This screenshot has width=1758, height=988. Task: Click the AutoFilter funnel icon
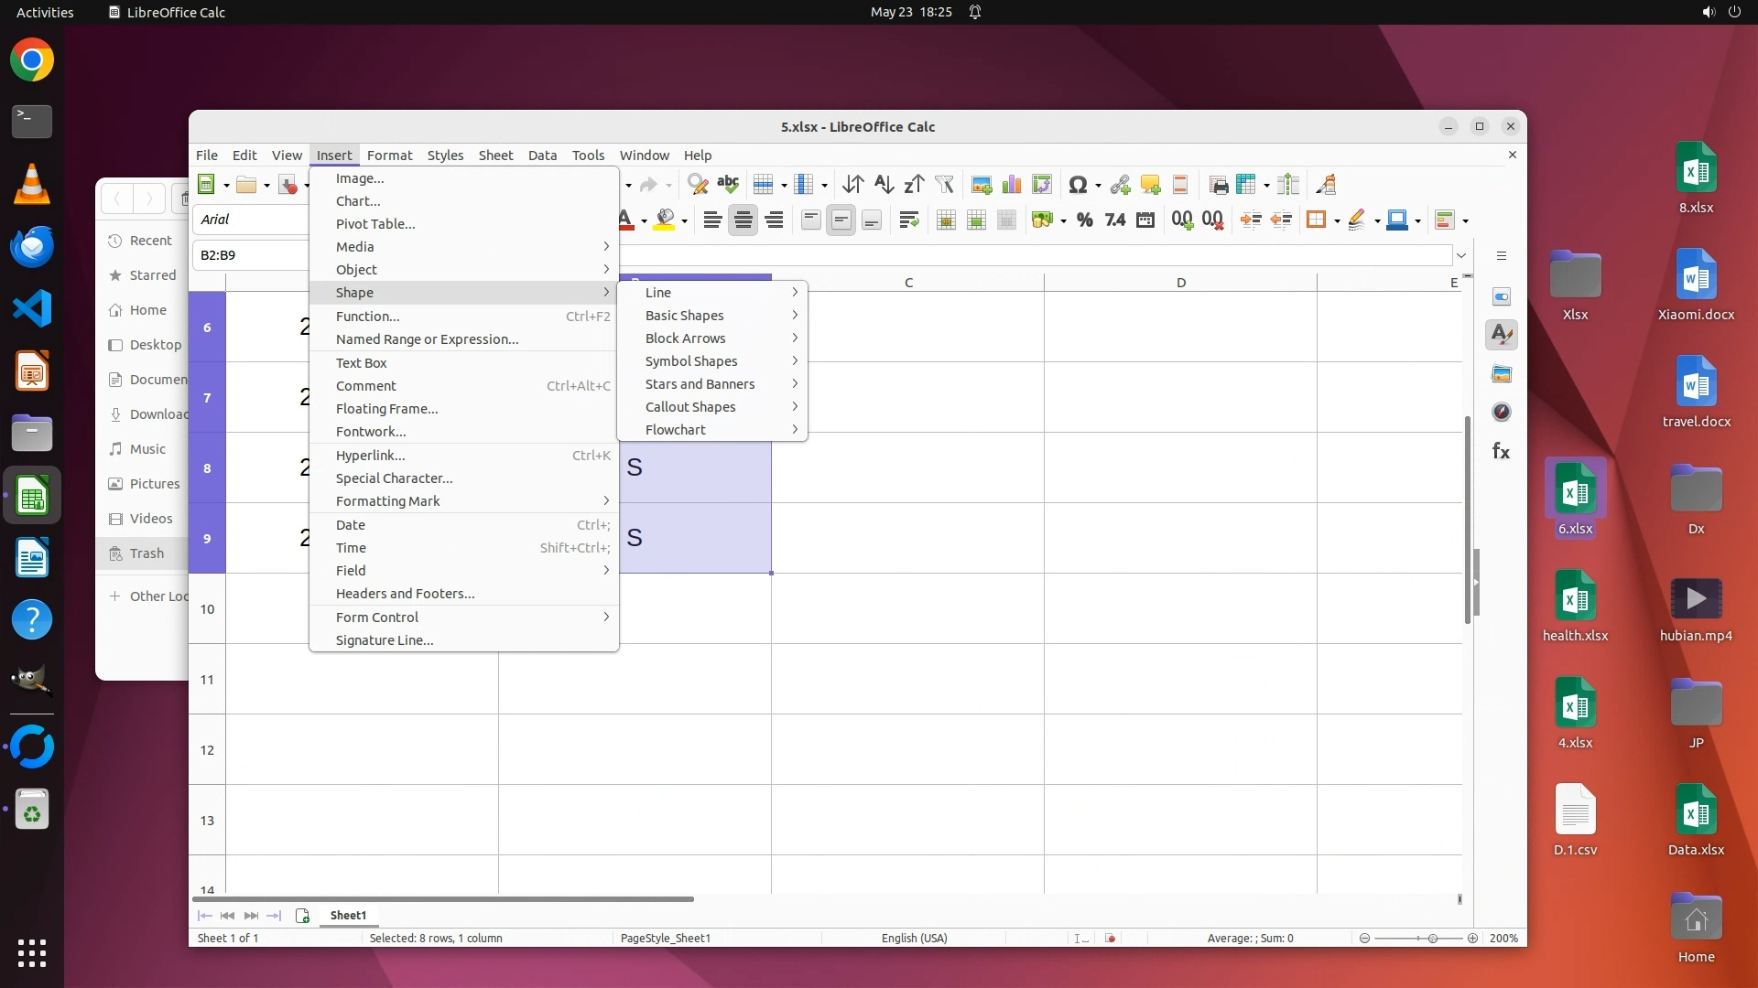point(944,185)
